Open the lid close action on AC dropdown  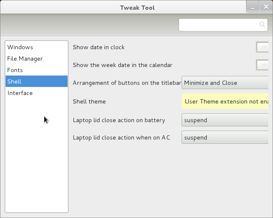225,137
